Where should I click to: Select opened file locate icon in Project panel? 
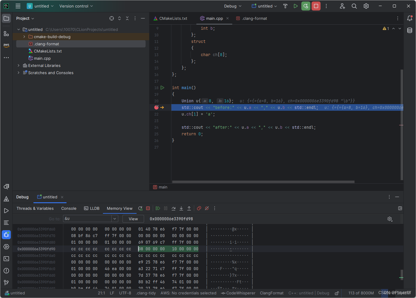(112, 18)
